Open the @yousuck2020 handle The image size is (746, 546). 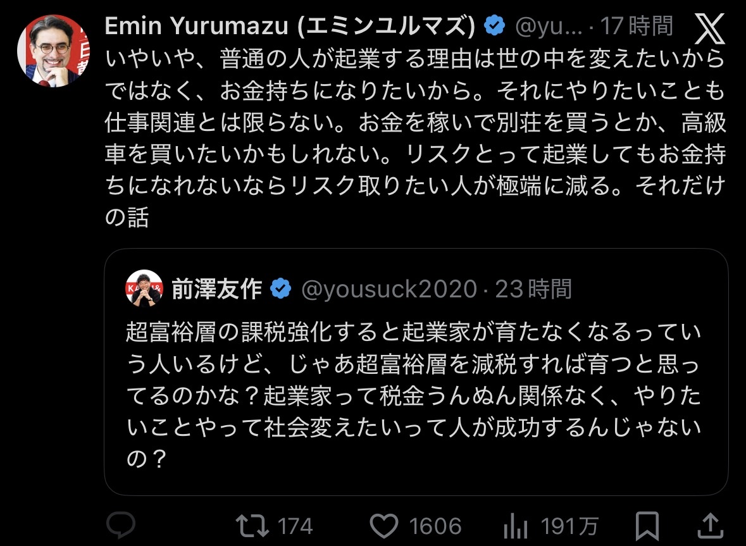(389, 289)
